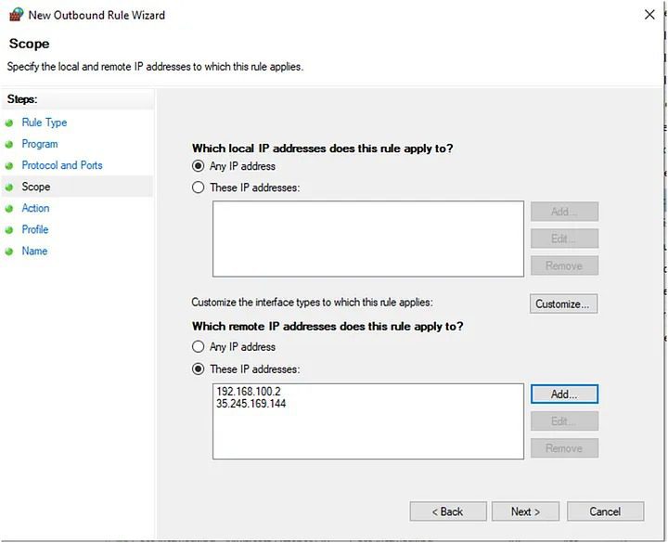Viewport: 668px width, 543px height.
Task: Select local 'Any IP address' radio button
Action: pos(199,166)
